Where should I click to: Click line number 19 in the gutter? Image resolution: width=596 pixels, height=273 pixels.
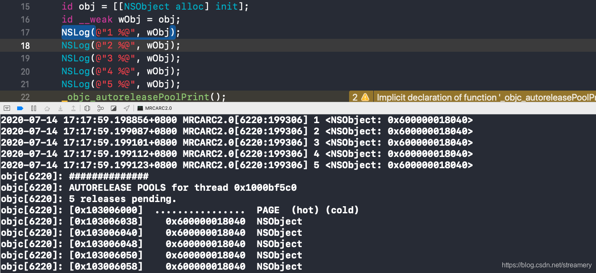pos(25,58)
